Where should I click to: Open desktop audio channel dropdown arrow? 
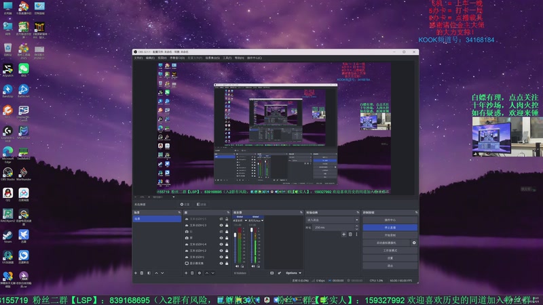pyautogui.click(x=246, y=220)
